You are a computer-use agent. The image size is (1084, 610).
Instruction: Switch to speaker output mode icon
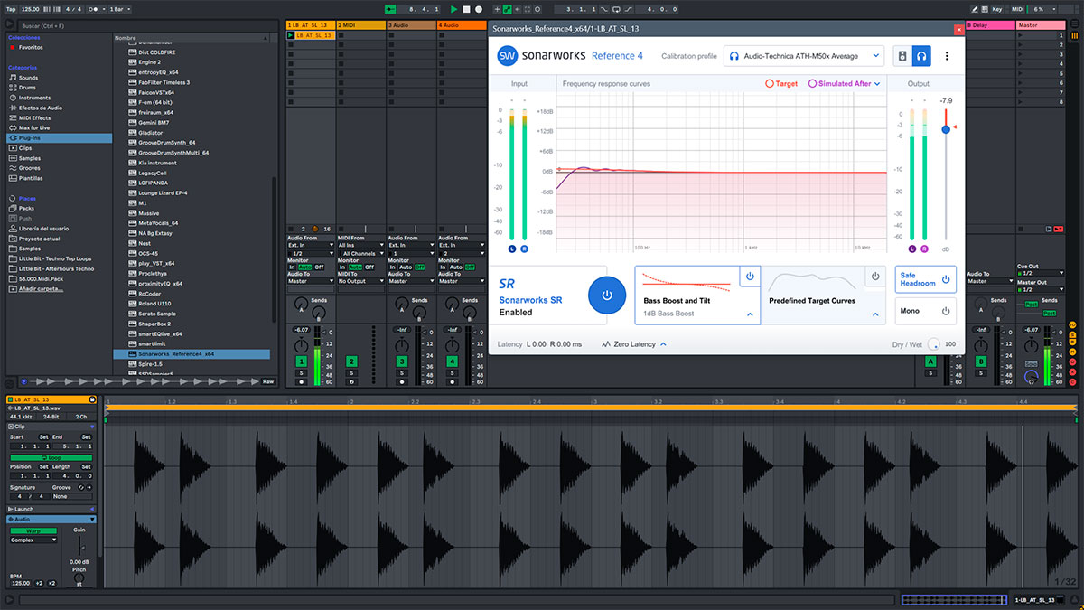point(902,56)
